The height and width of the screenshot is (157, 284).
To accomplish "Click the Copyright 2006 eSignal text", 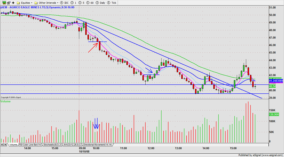I will 11,97.
